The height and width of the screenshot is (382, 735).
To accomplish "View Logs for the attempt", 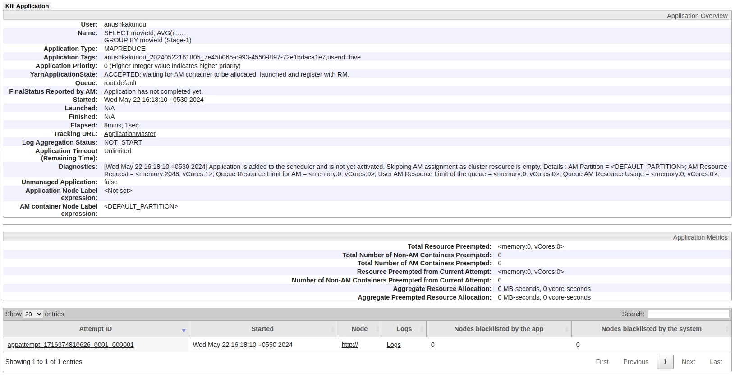I will [x=394, y=345].
